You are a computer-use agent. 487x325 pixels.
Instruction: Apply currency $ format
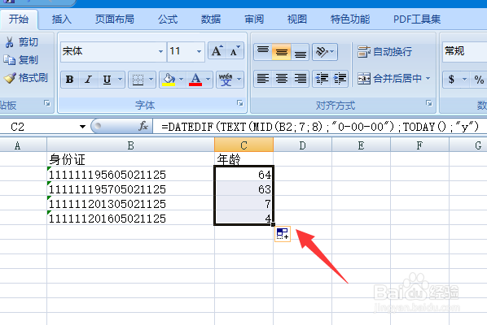[452, 80]
